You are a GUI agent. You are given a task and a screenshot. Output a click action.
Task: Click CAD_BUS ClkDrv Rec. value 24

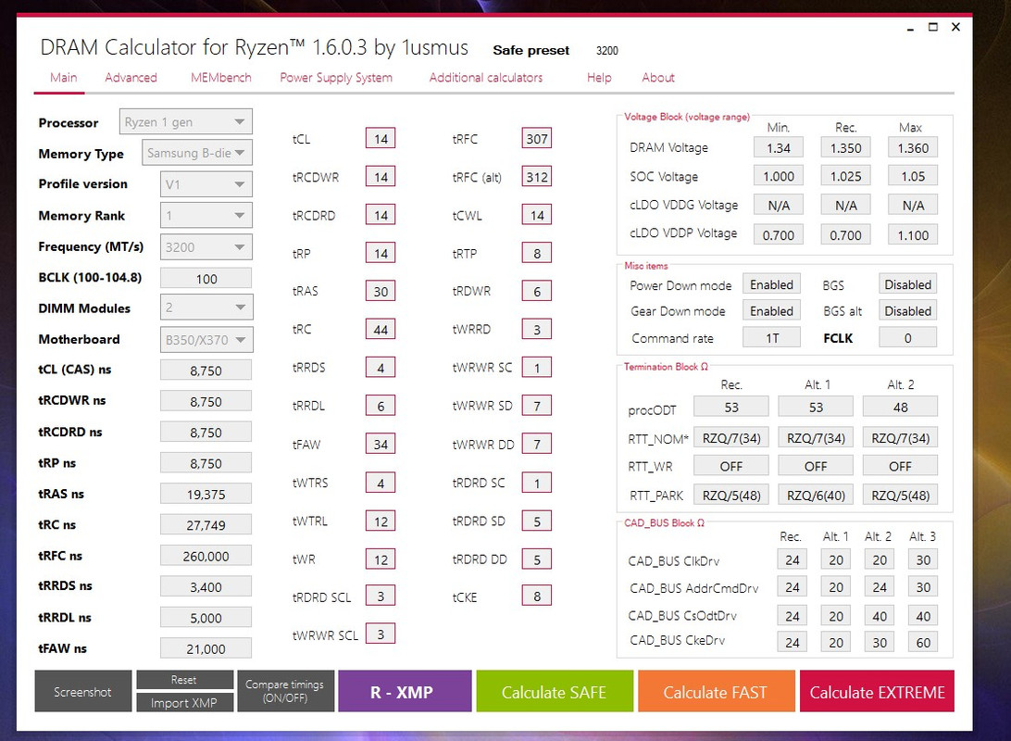[x=792, y=559]
